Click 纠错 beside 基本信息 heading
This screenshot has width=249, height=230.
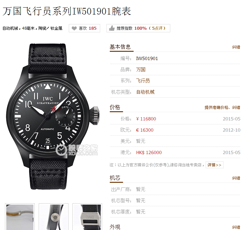point(236,47)
